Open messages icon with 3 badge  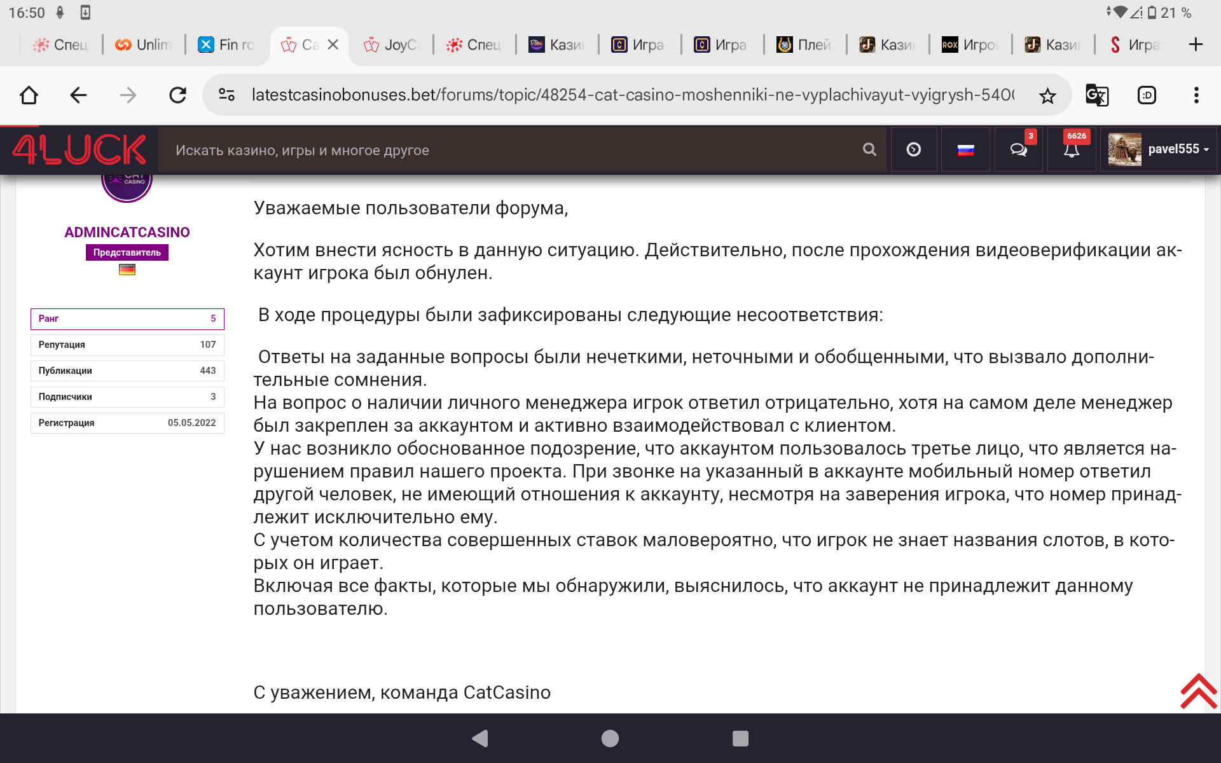1018,150
